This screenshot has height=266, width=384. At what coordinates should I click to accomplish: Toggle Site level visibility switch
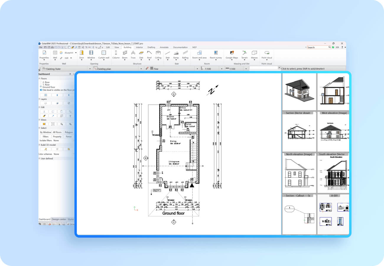(x=41, y=90)
